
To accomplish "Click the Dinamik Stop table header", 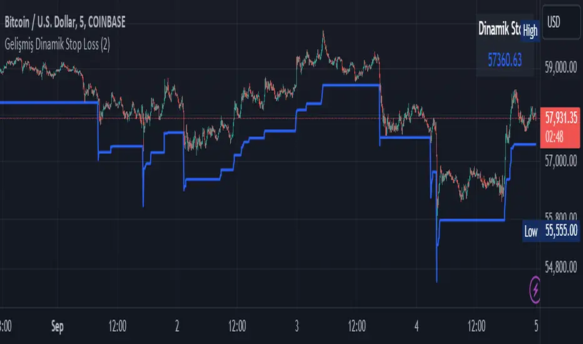I will [500, 29].
